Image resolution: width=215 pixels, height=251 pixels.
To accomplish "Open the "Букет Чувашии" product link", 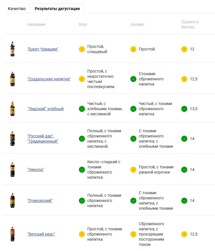I will [43, 49].
